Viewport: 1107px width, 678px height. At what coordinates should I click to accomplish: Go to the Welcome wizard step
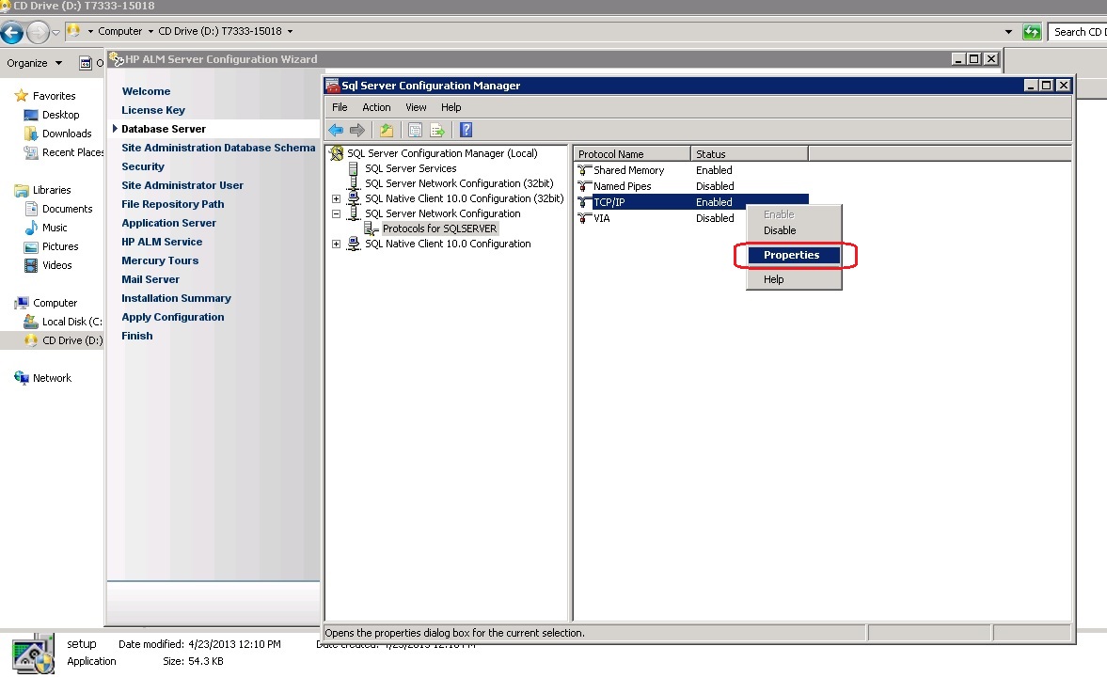(146, 92)
